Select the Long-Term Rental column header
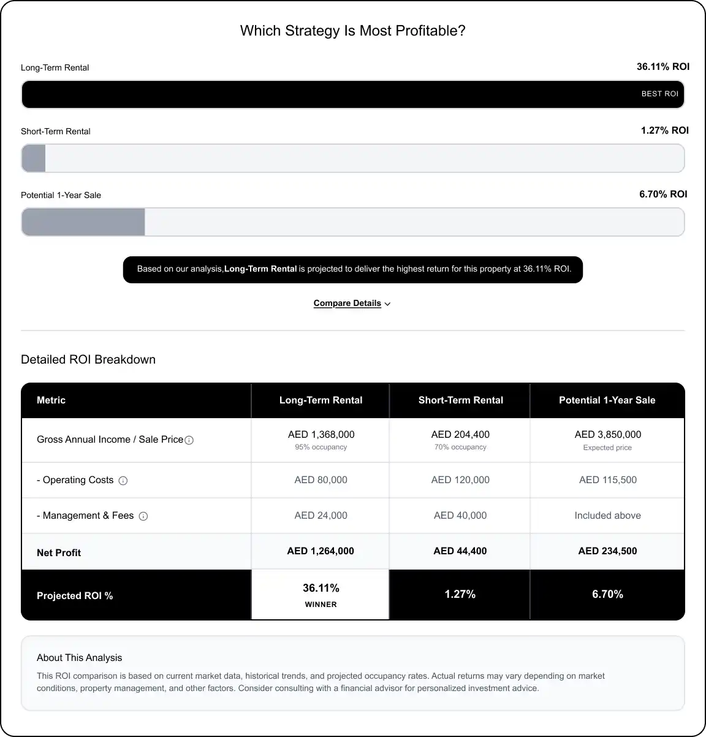The height and width of the screenshot is (737, 706). click(321, 400)
